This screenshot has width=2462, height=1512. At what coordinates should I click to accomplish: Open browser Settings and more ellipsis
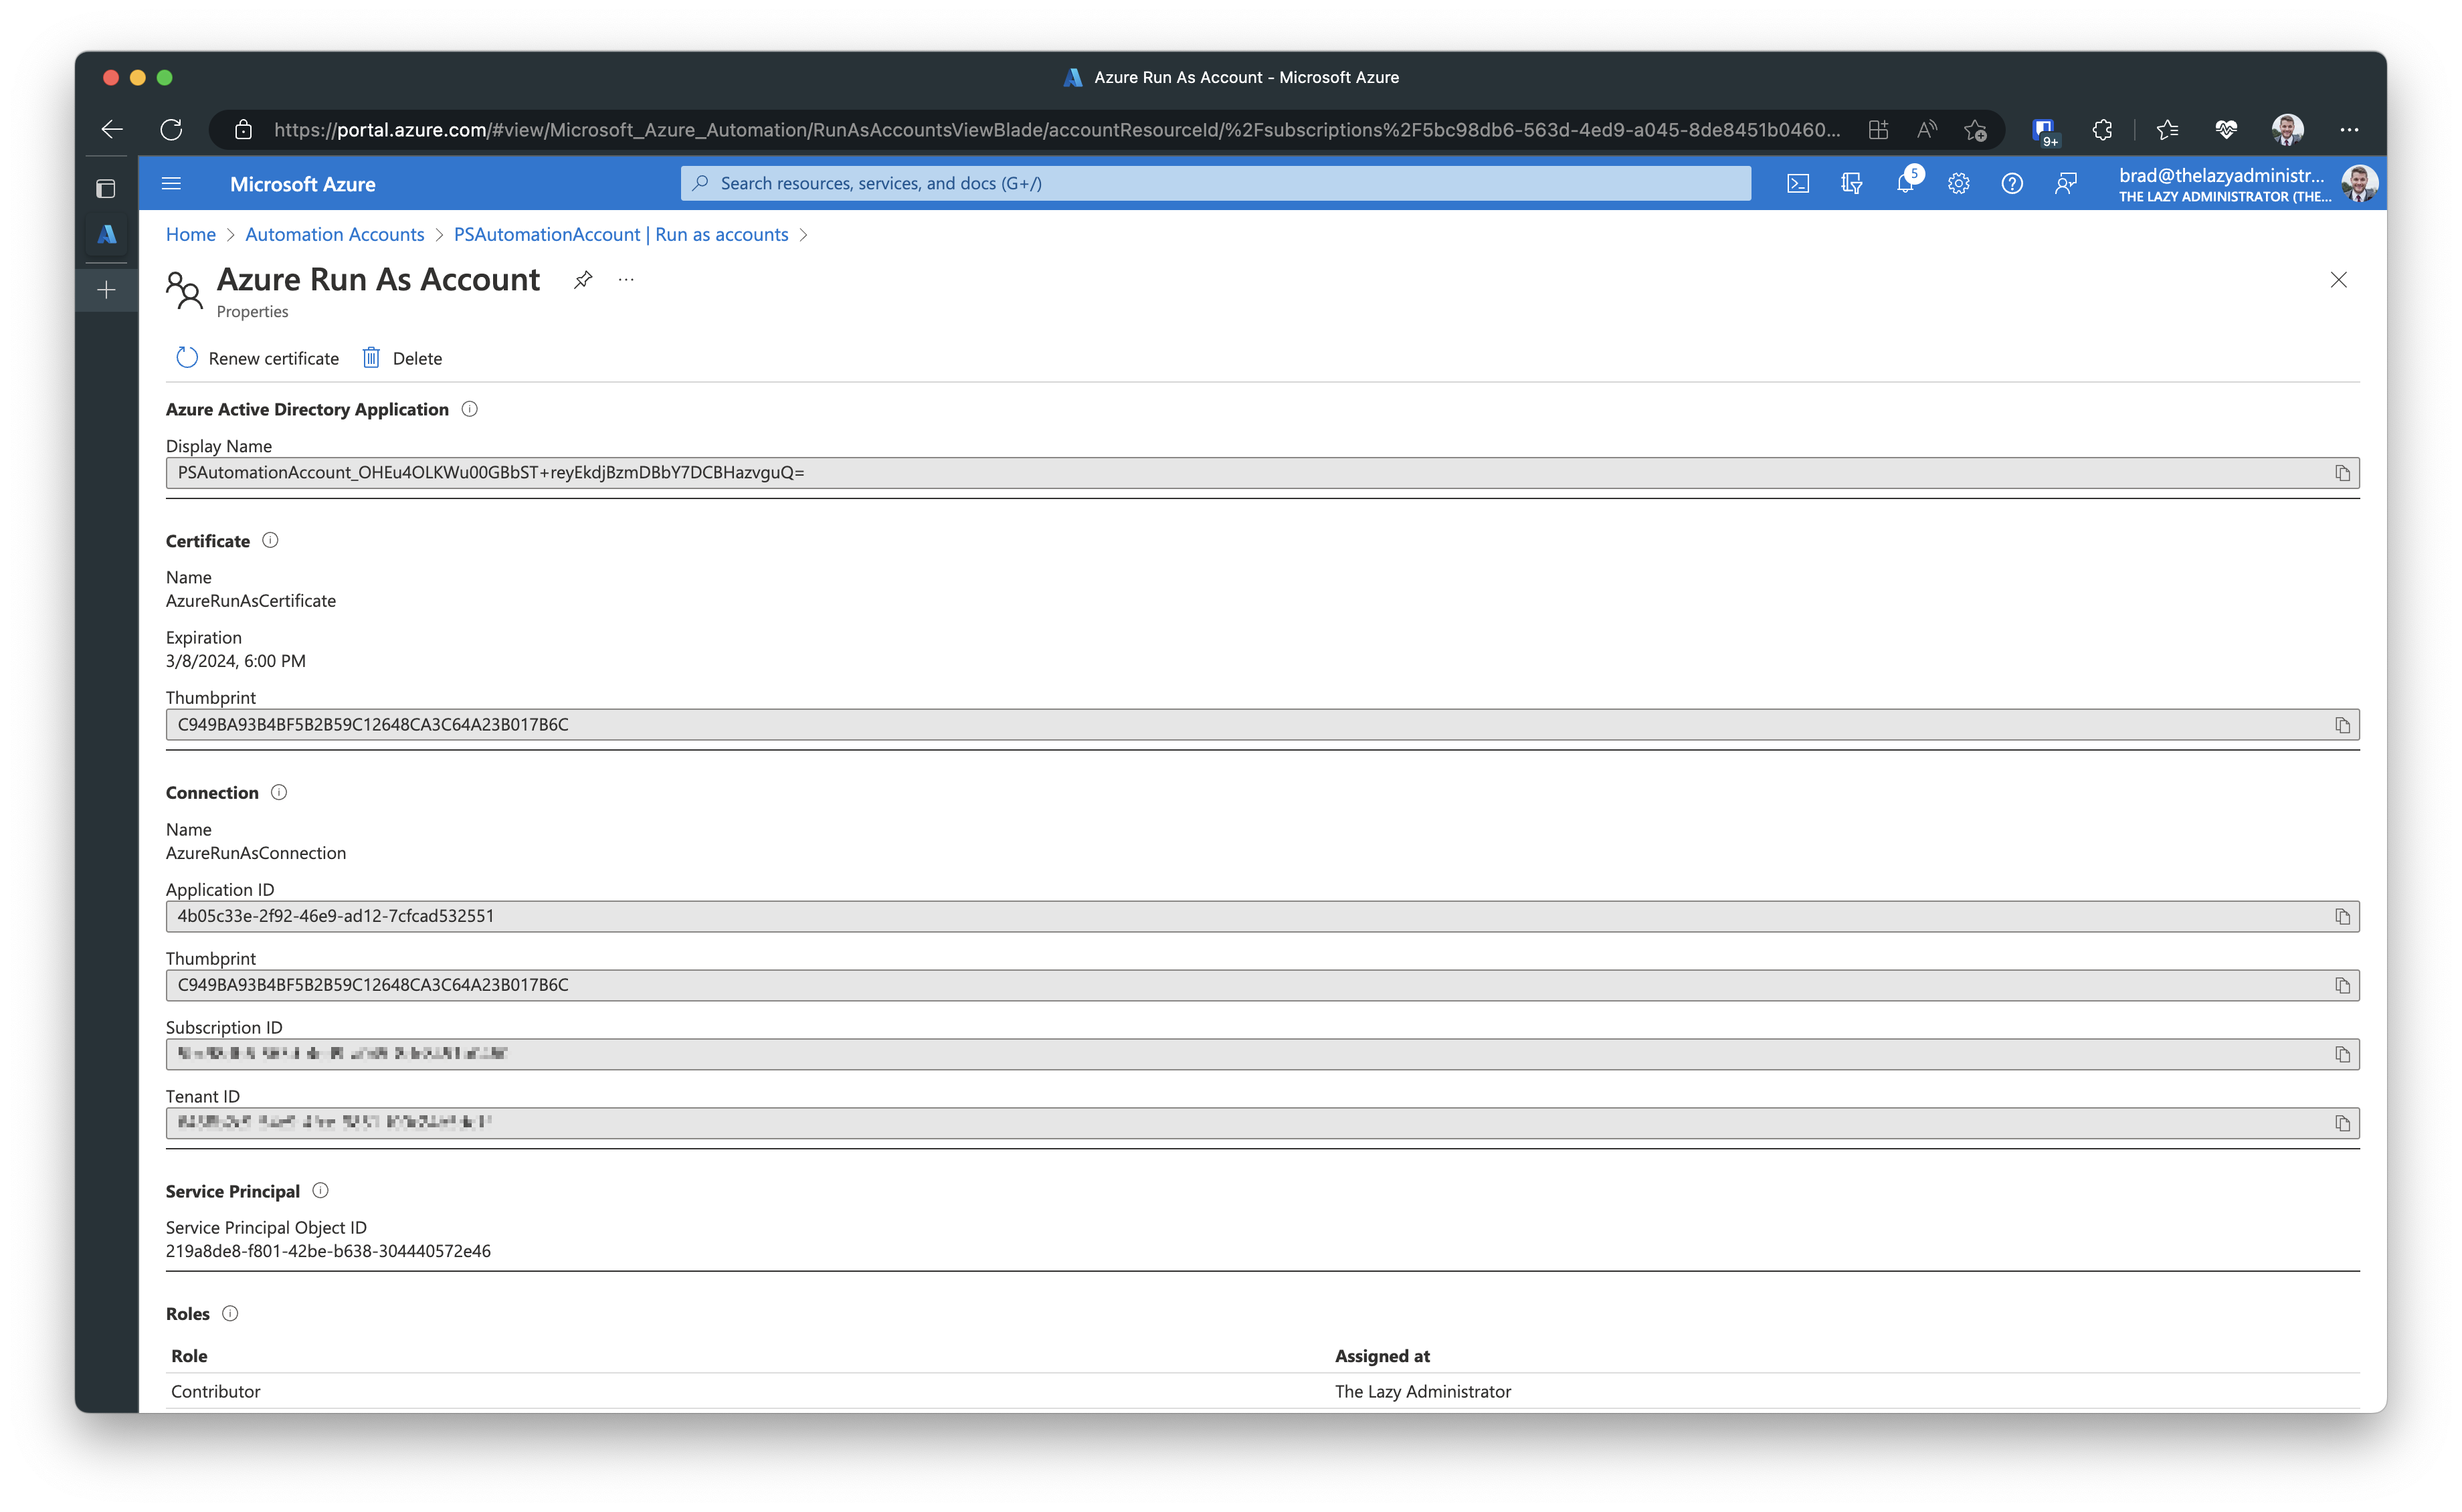coord(2349,130)
